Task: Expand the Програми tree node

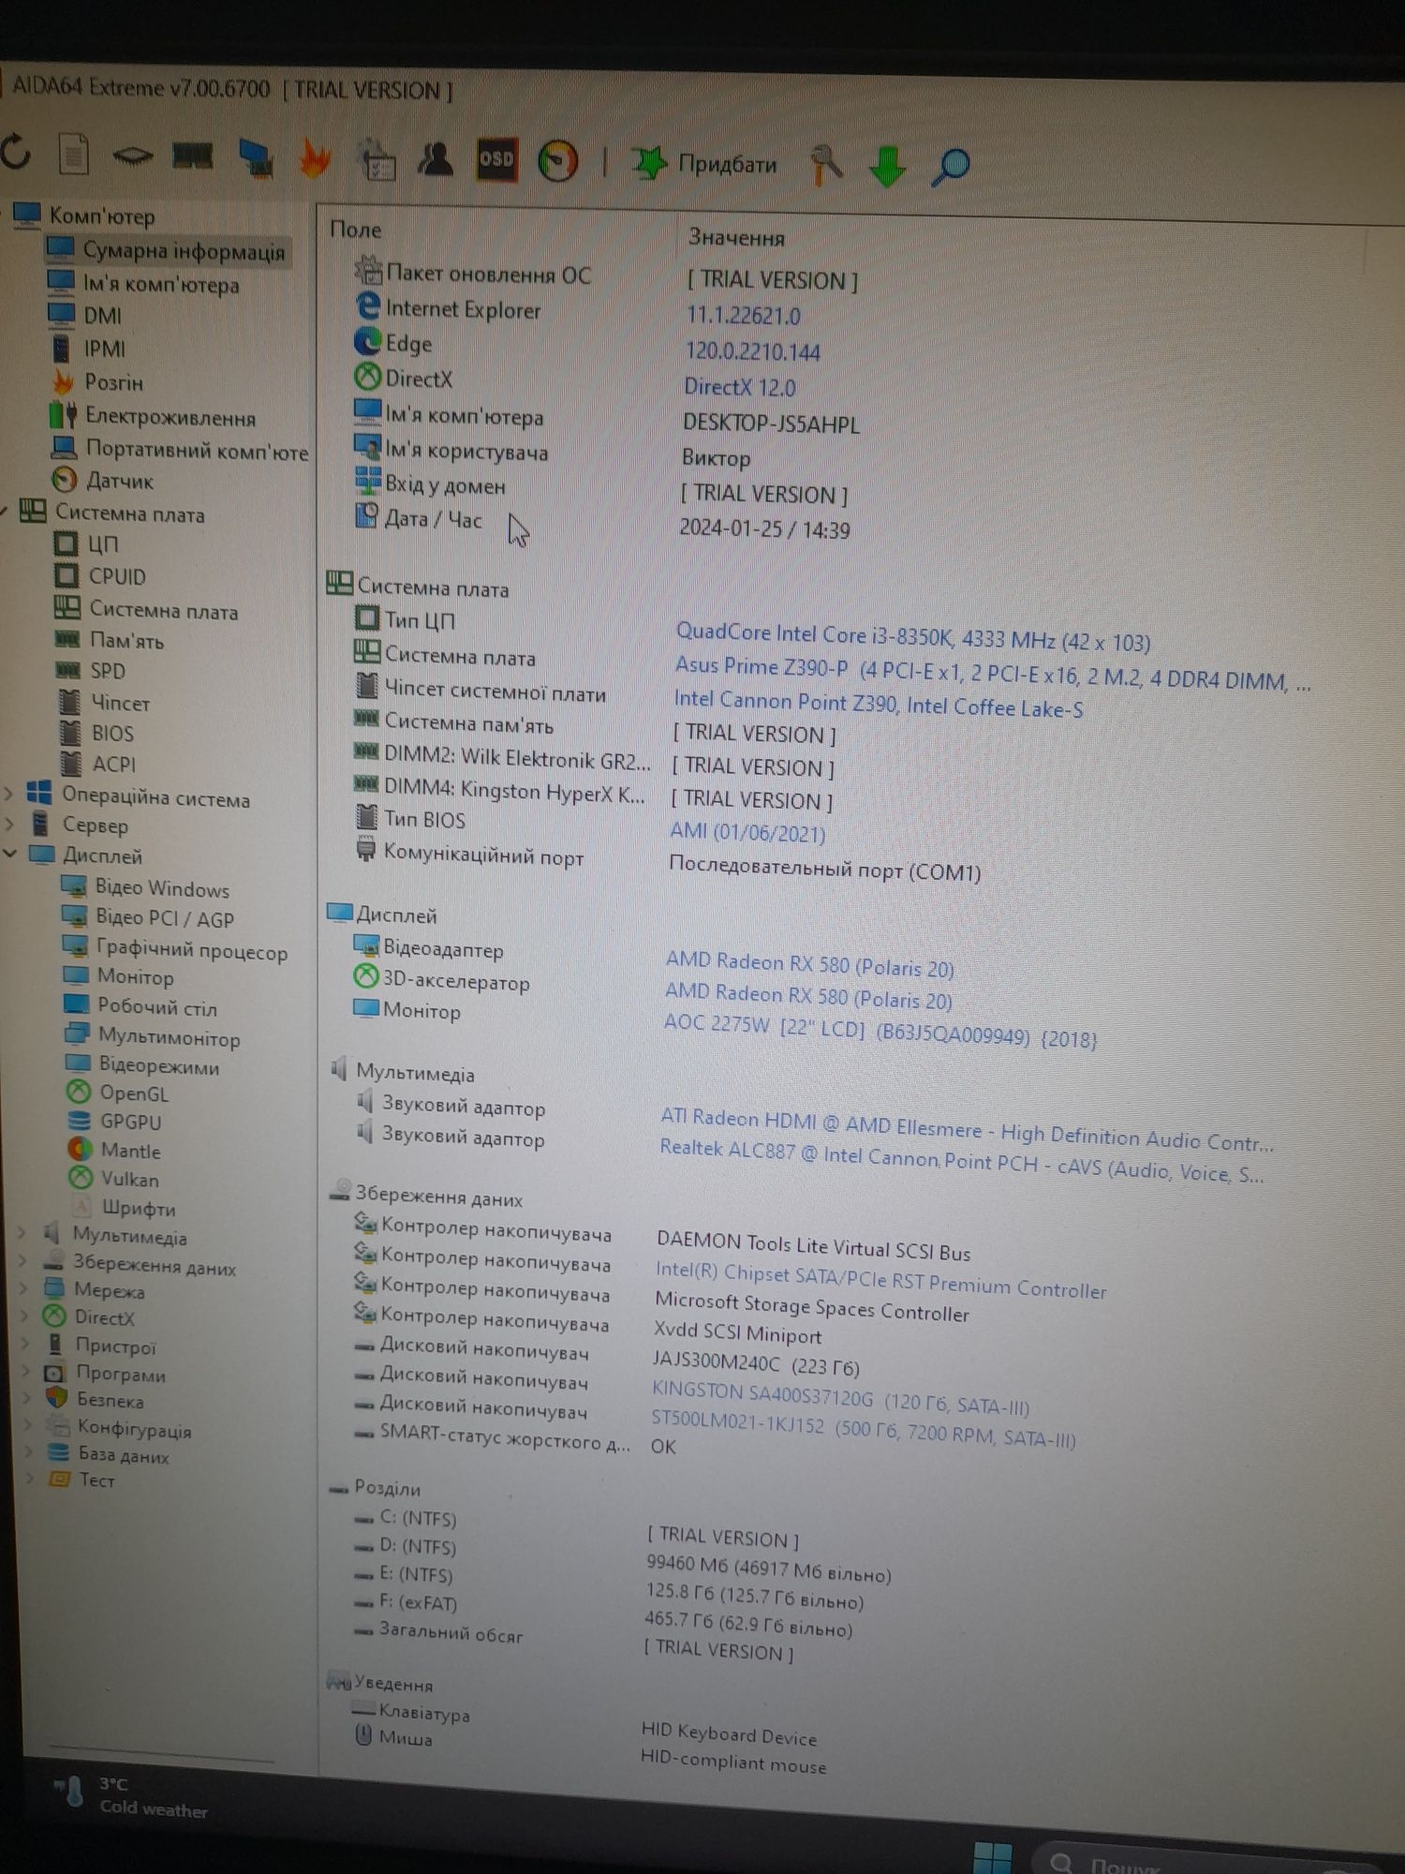Action: [25, 1373]
